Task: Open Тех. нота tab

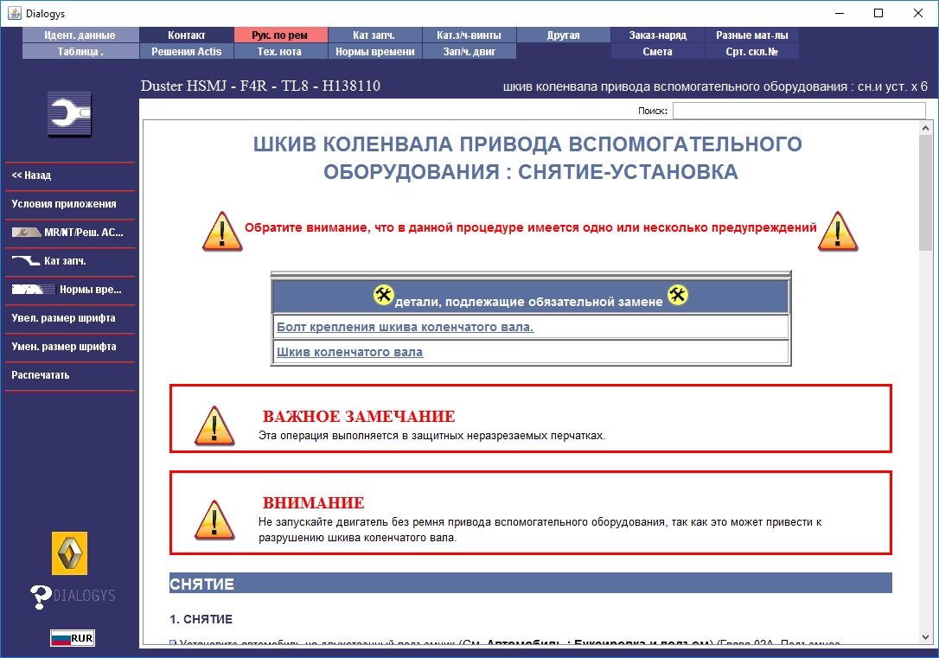Action: coord(280,52)
